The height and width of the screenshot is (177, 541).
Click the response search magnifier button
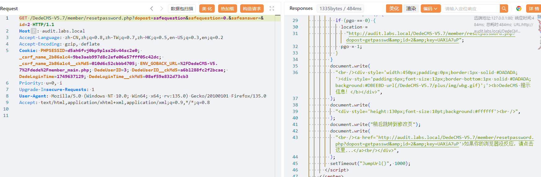[504, 9]
